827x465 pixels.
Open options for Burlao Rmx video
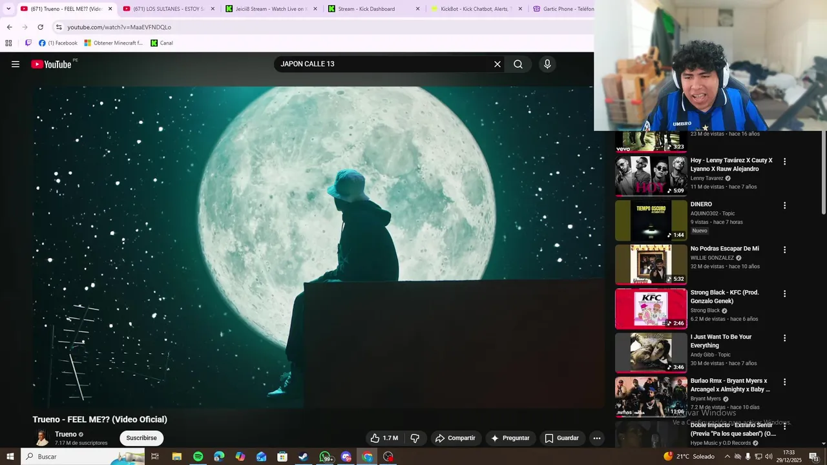[x=785, y=382]
